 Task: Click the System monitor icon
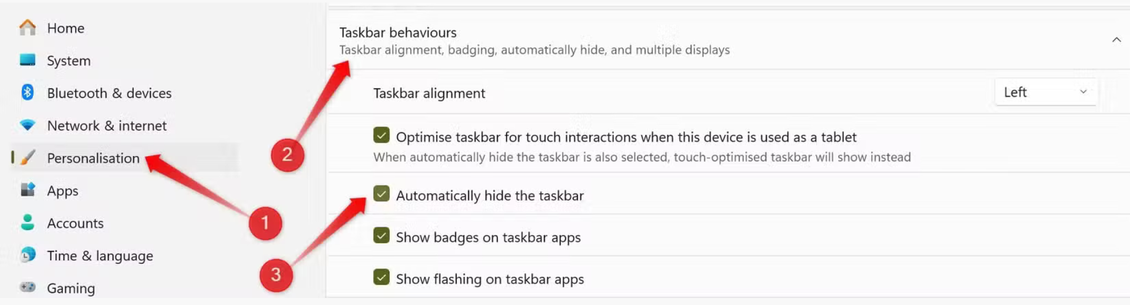click(x=28, y=60)
